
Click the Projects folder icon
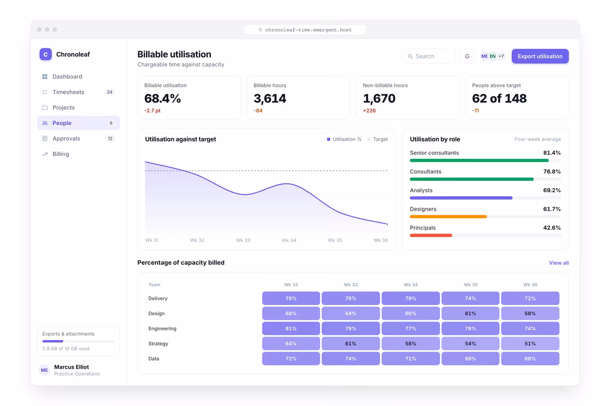tap(45, 108)
